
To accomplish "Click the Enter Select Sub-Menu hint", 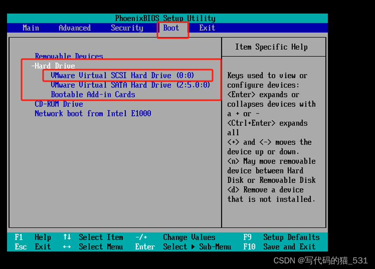I will pos(183,247).
